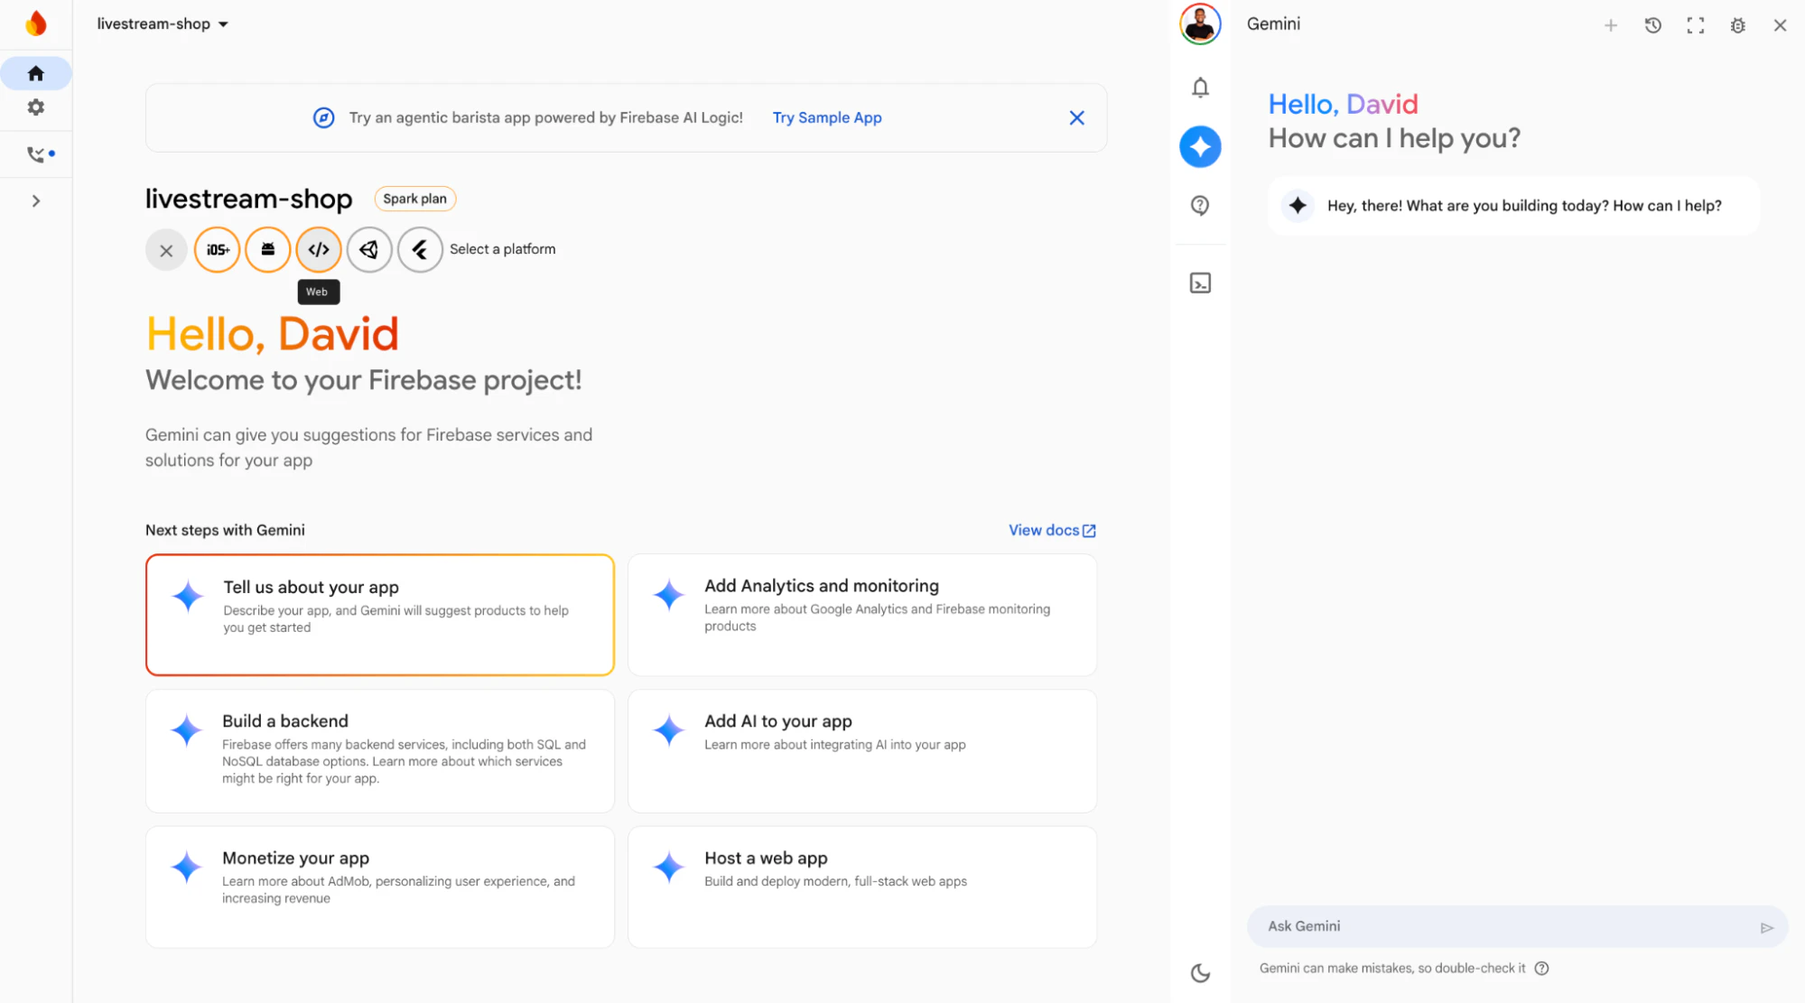Toggle dark mode moon icon
Viewport: 1805px width, 1003px height.
pyautogui.click(x=1200, y=973)
